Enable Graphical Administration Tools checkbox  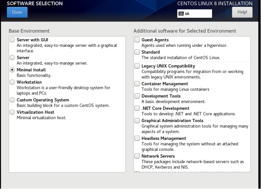point(137,121)
